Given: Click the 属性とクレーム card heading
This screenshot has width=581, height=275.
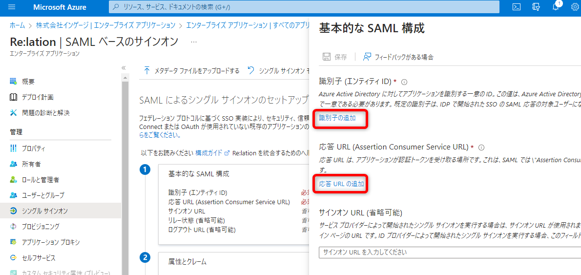Looking at the screenshot, I should [187, 262].
